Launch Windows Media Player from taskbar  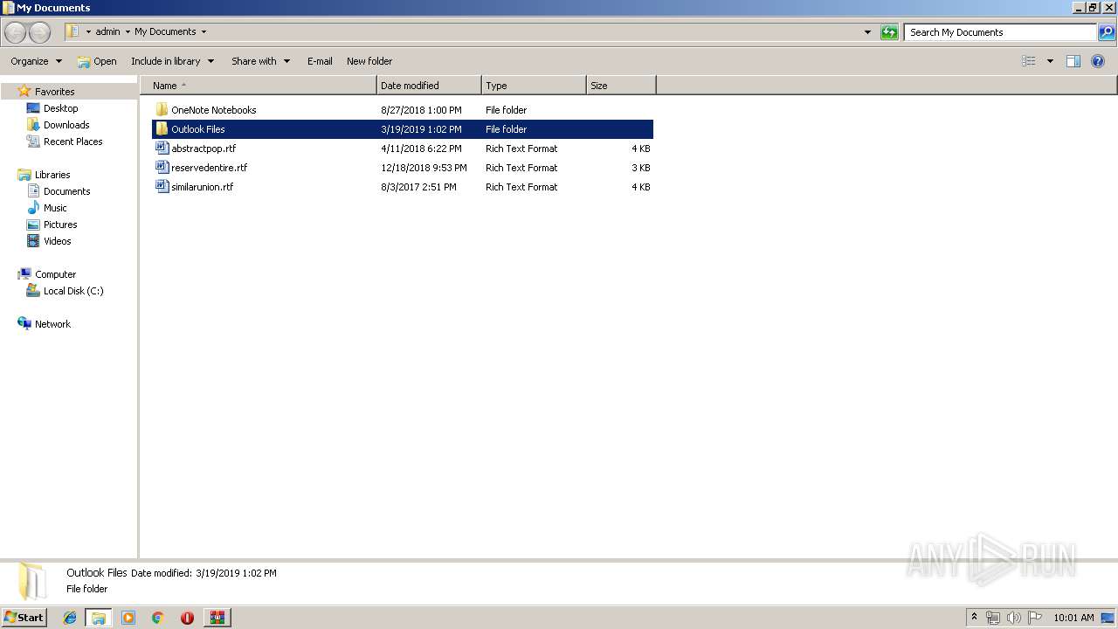tap(128, 618)
